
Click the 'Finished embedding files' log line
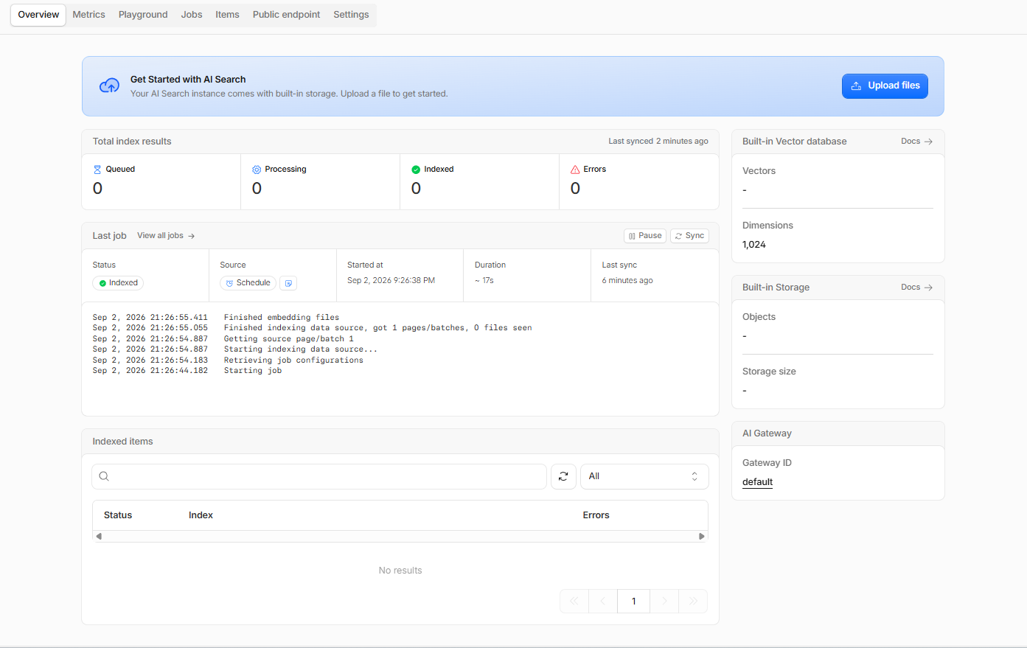[282, 318]
